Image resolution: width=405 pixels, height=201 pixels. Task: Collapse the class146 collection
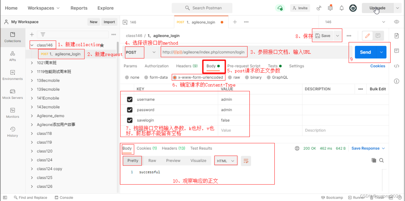(32, 45)
